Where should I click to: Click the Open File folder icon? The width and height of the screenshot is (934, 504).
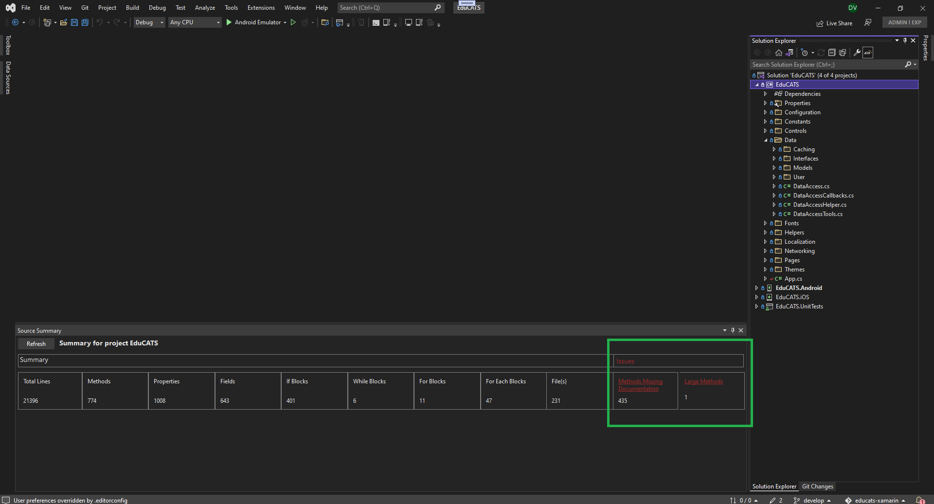click(x=64, y=22)
